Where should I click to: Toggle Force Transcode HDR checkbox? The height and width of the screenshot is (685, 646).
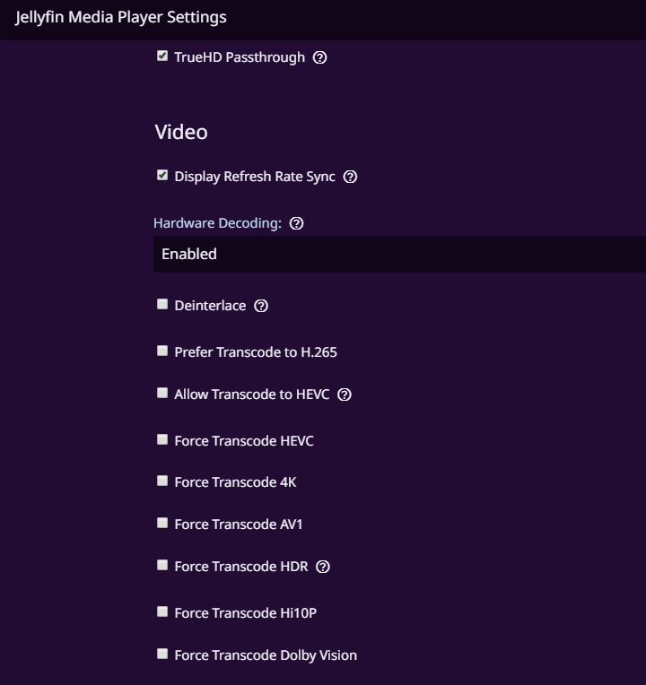tap(162, 566)
